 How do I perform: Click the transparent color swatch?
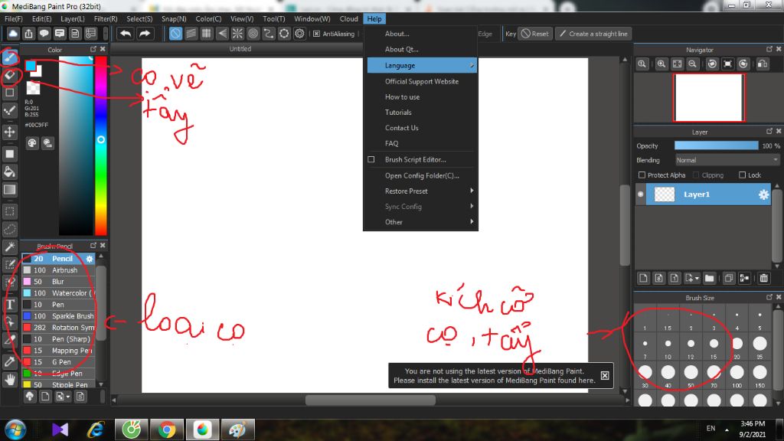[33, 88]
